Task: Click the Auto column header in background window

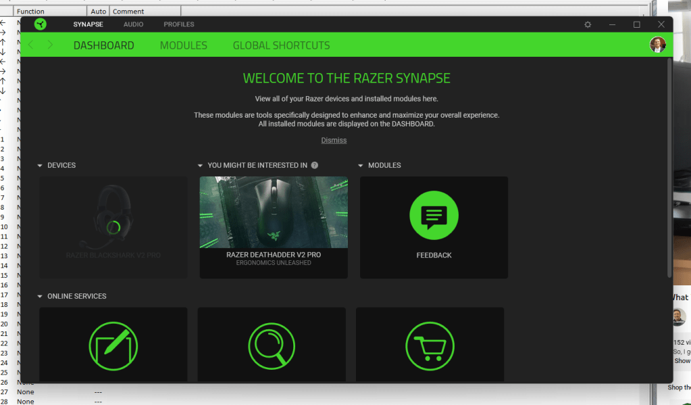Action: (98, 11)
